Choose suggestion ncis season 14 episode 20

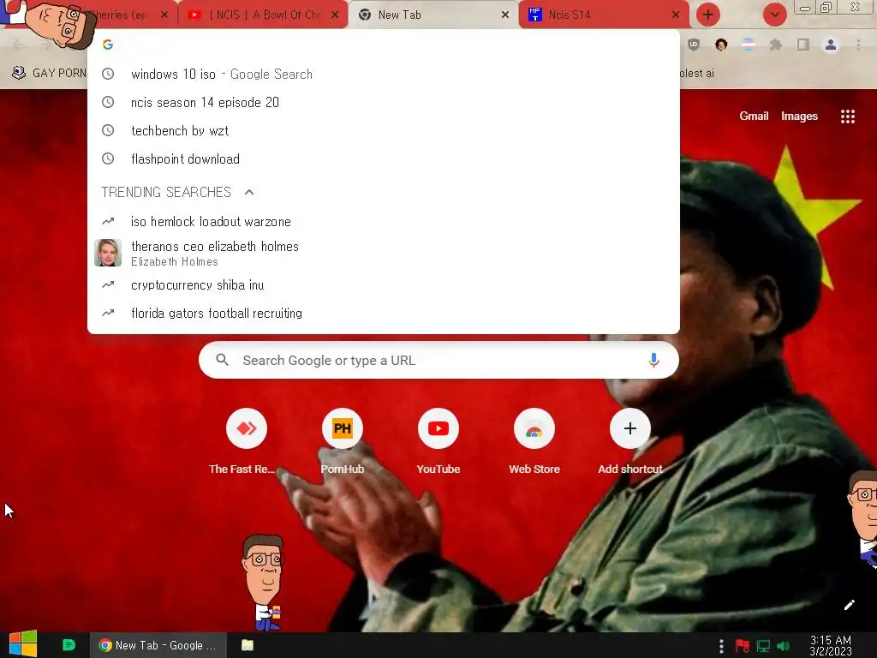(384, 103)
